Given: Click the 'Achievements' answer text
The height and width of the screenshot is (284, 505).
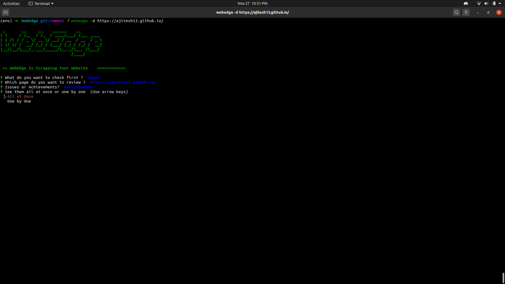Looking at the screenshot, I should point(78,87).
